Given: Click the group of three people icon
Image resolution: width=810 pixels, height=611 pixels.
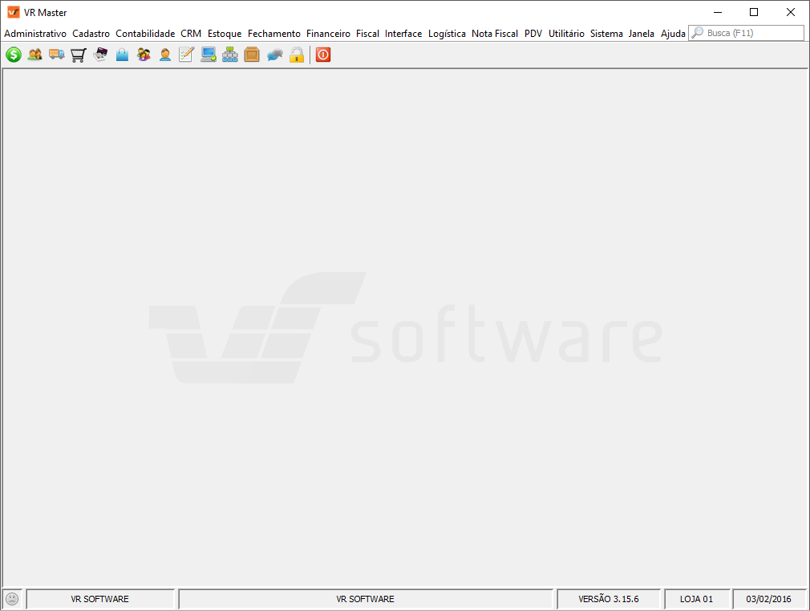Looking at the screenshot, I should (144, 55).
